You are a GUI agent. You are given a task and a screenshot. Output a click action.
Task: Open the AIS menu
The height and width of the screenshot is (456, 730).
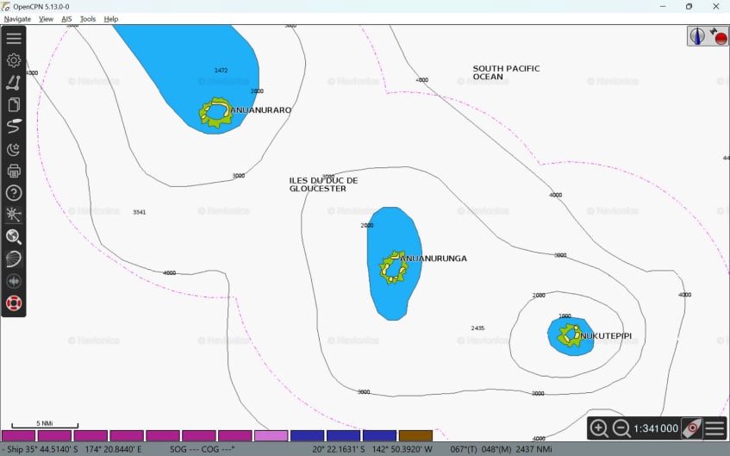click(66, 19)
